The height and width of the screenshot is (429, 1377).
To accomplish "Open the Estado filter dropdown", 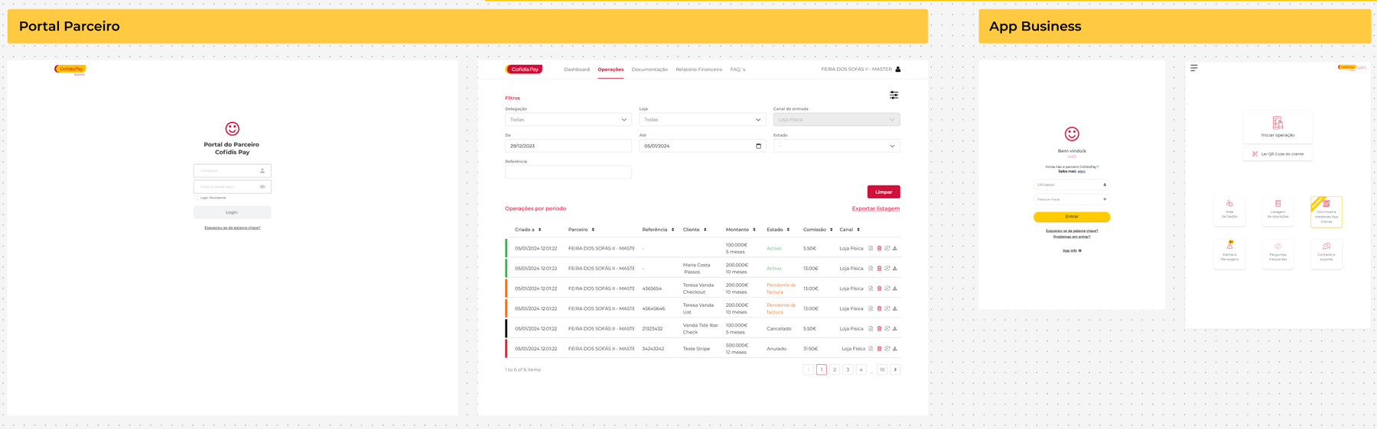I will [836, 146].
